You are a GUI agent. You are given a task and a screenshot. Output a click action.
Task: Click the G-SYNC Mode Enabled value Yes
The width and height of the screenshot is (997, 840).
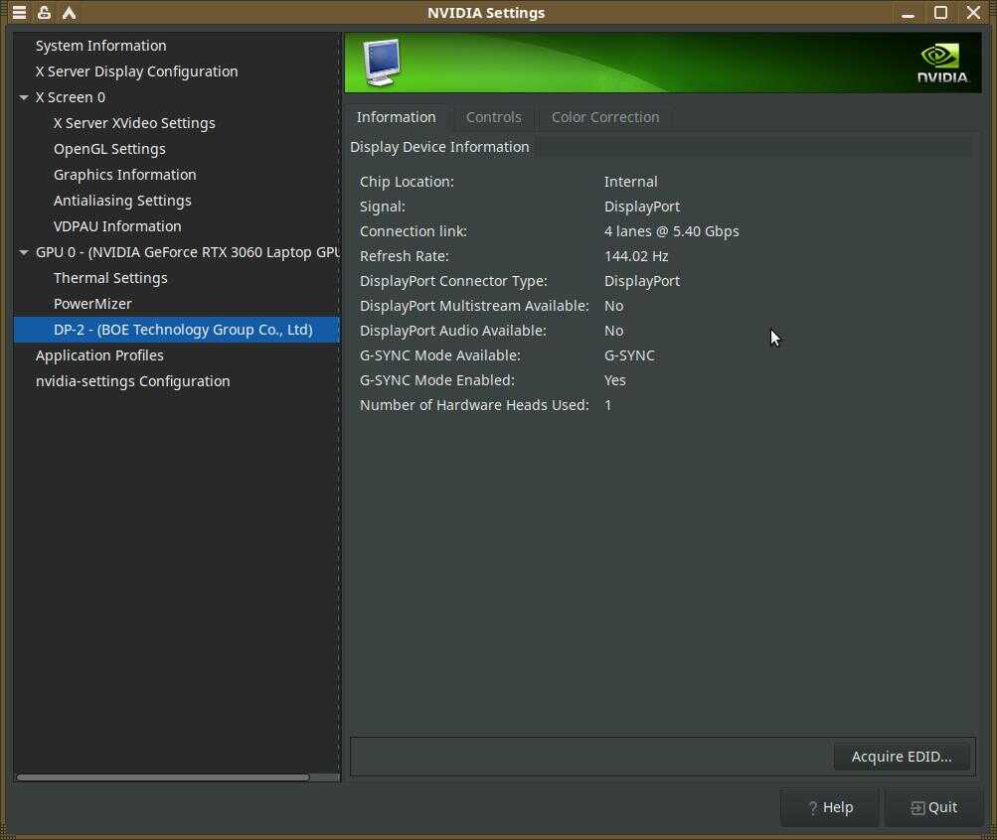tap(615, 379)
